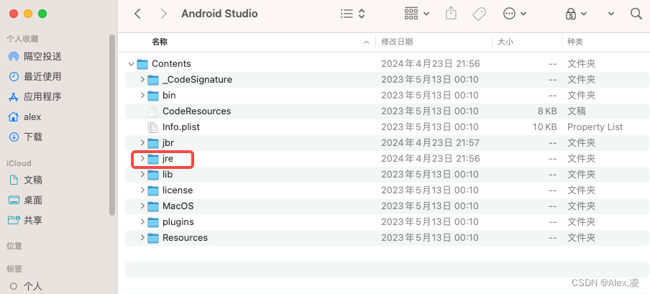Click the 8 KB size cell
Screen dimensions: 650x294
547,111
